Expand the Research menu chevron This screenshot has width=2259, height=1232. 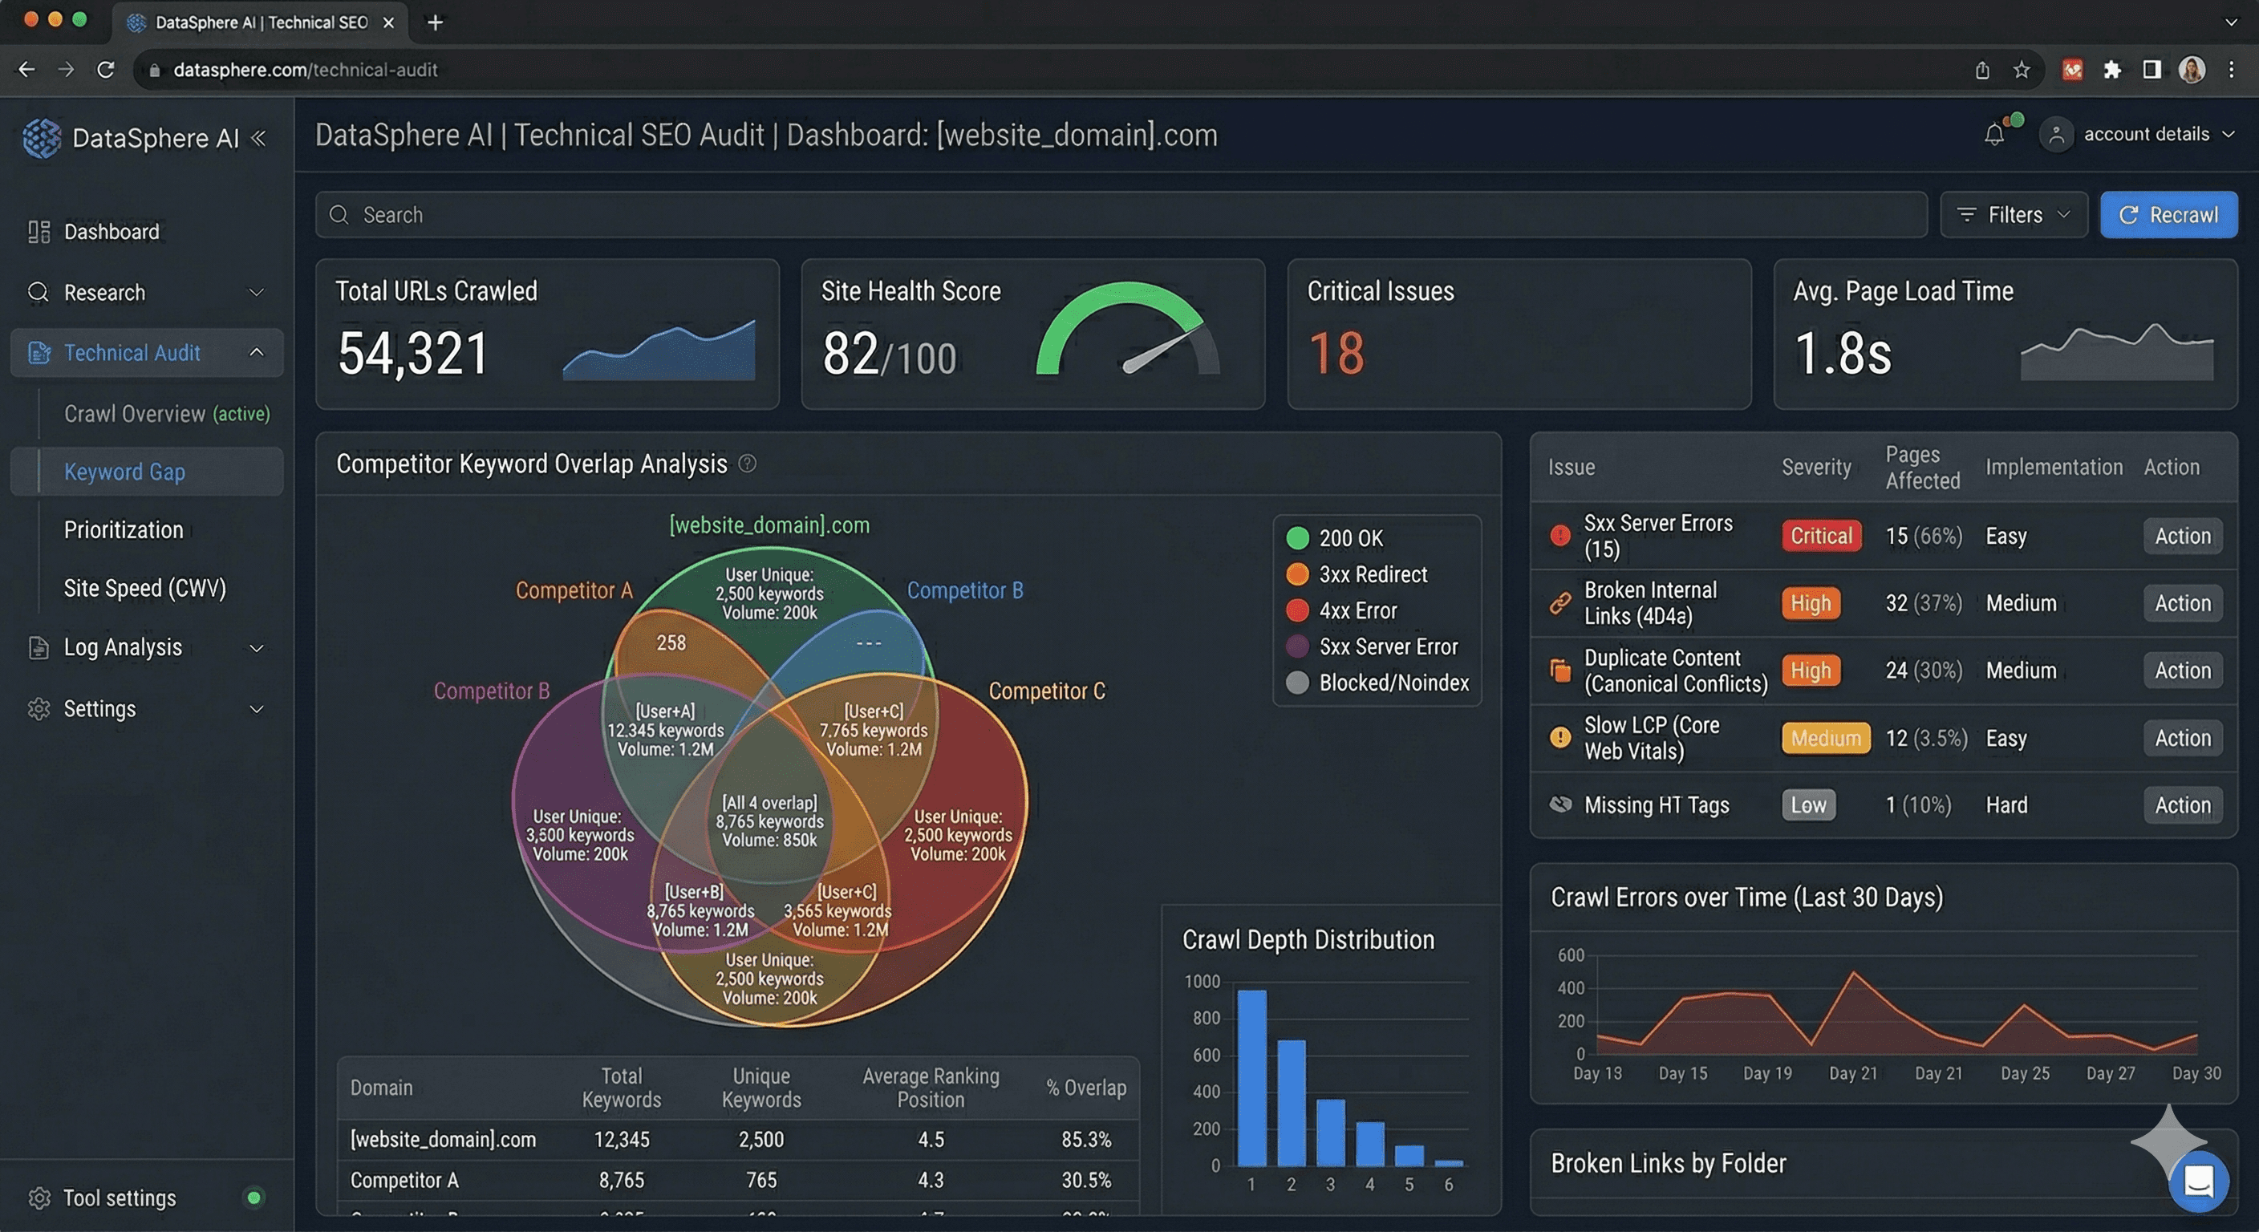(x=256, y=292)
